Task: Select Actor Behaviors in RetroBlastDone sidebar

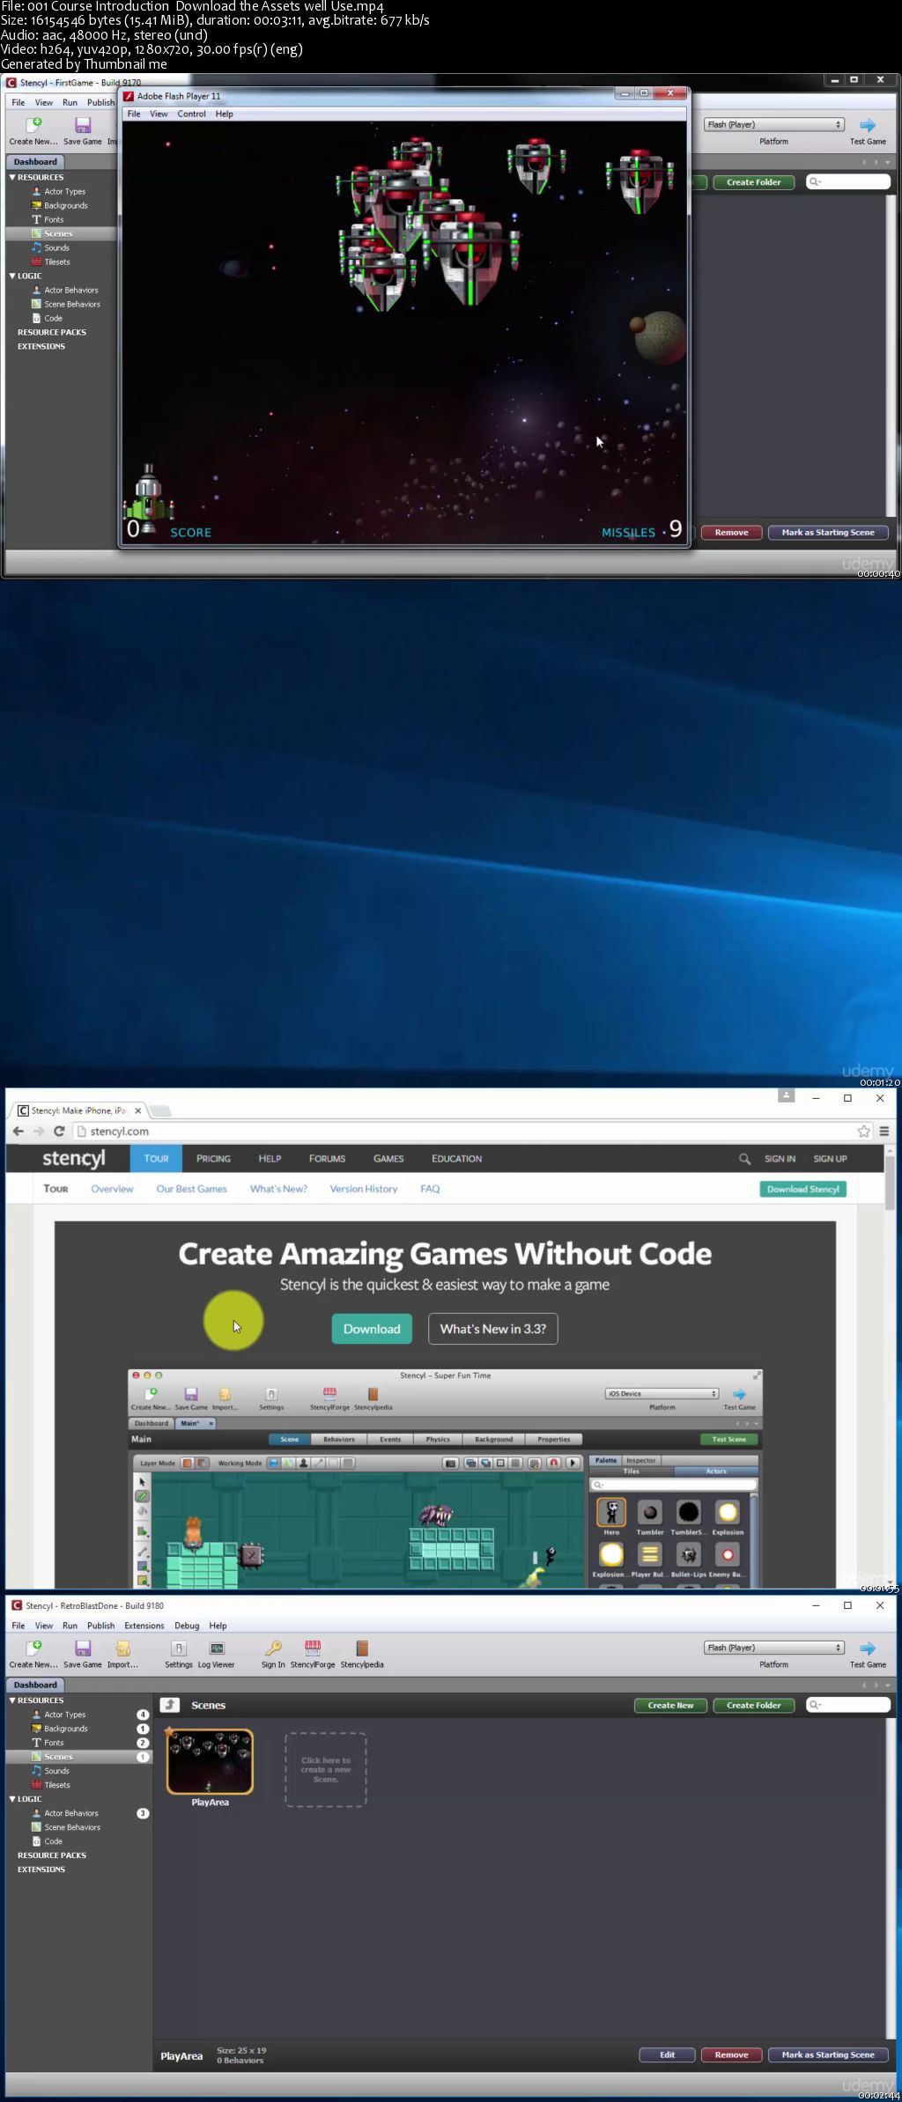Action: tap(71, 1813)
